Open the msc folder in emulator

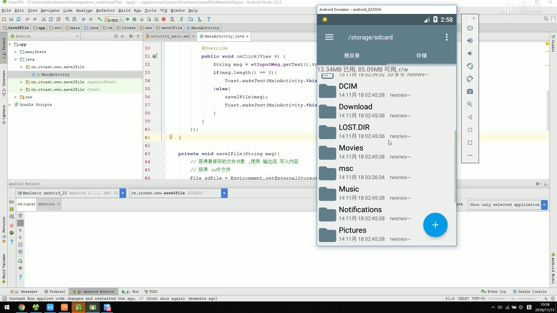coord(386,173)
